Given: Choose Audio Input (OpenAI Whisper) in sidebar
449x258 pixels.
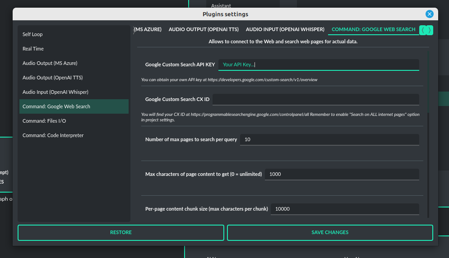Looking at the screenshot, I should (x=74, y=92).
